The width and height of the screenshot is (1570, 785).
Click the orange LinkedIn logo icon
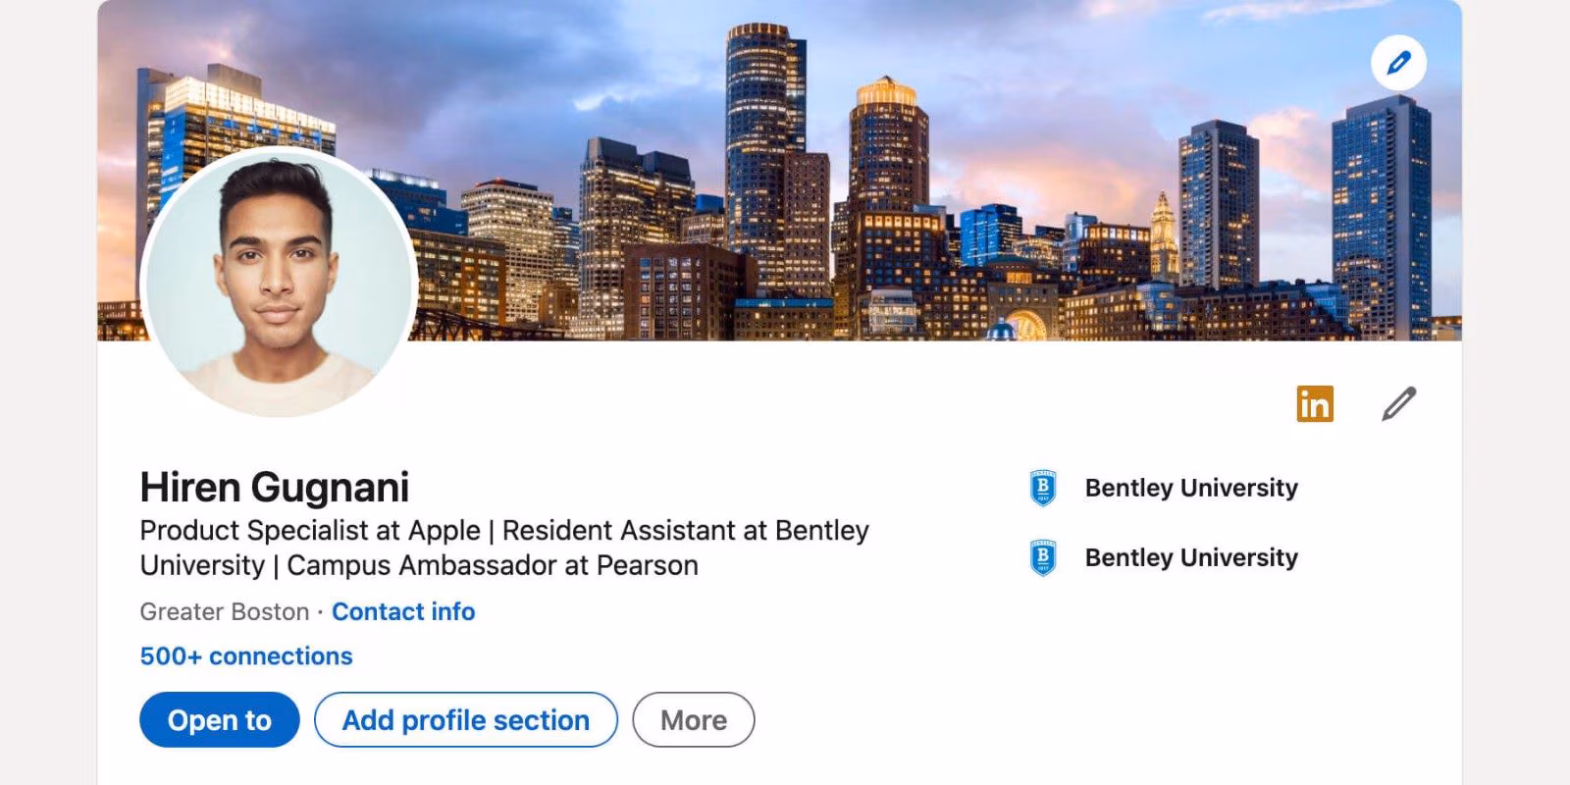point(1316,403)
